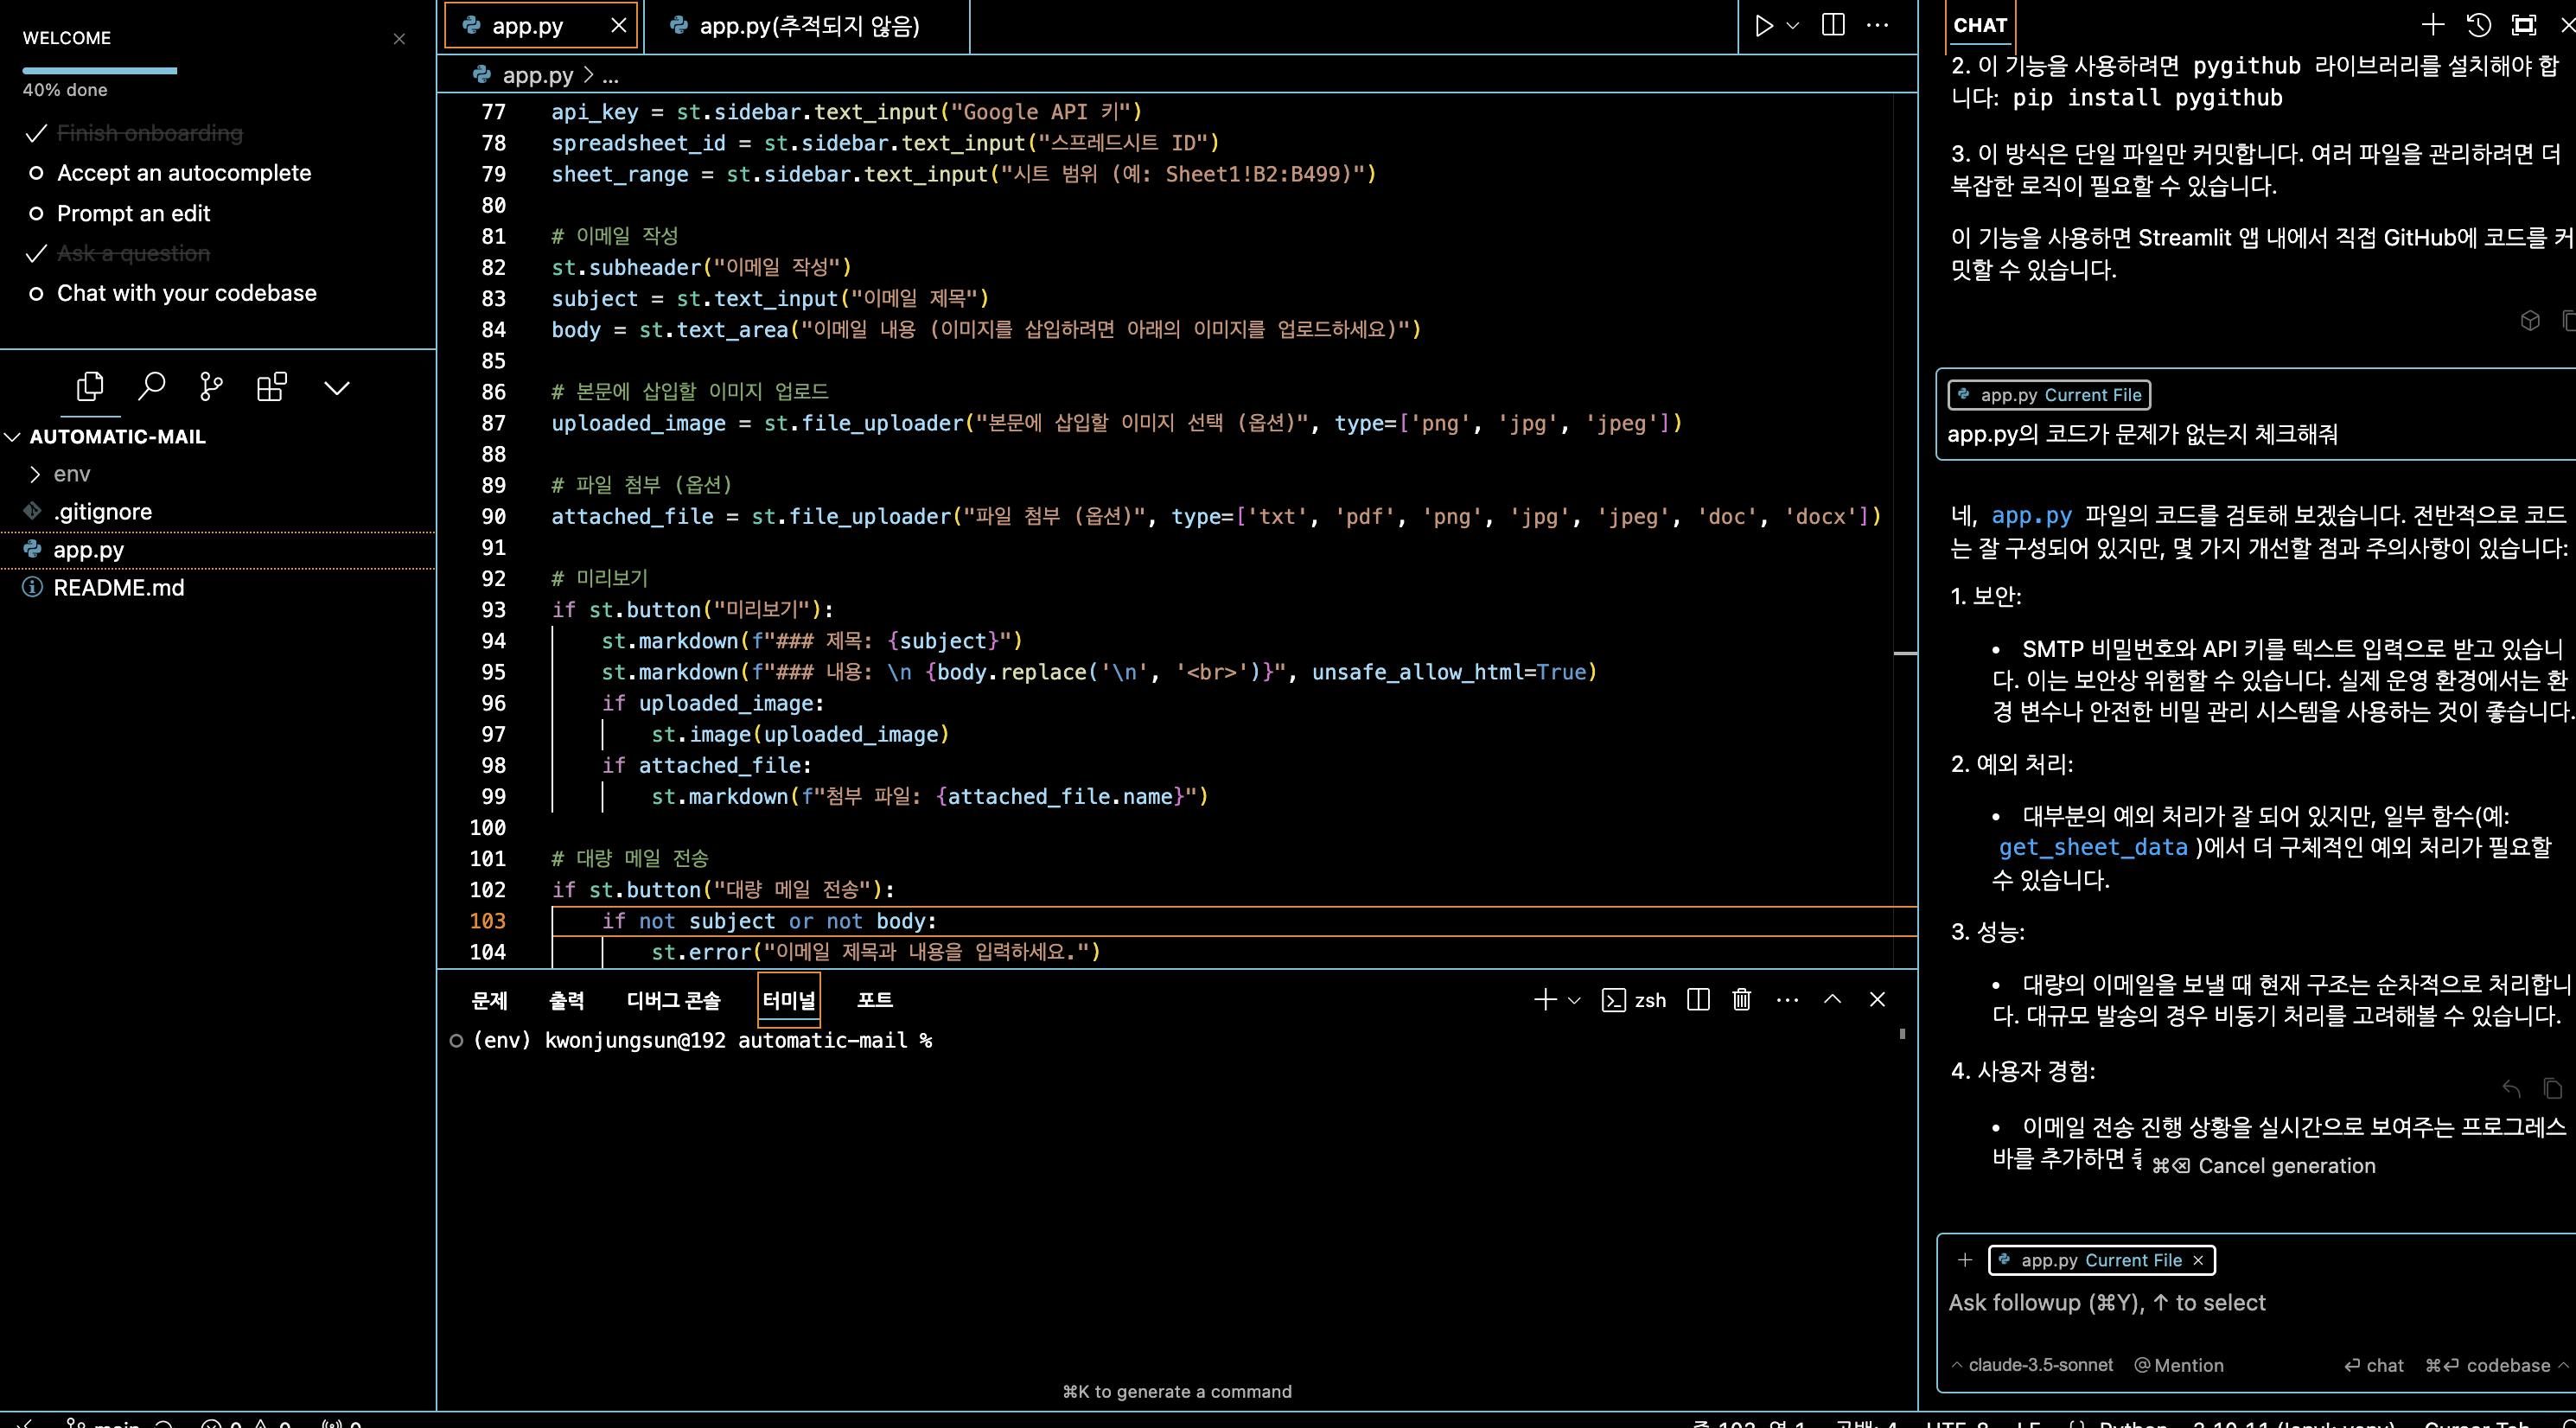Toggle Prompt an edit checklist item
The height and width of the screenshot is (1428, 2576).
[x=118, y=213]
